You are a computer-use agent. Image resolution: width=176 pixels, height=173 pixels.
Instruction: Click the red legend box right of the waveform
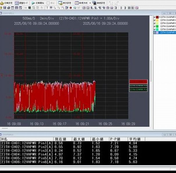(x=138, y=81)
